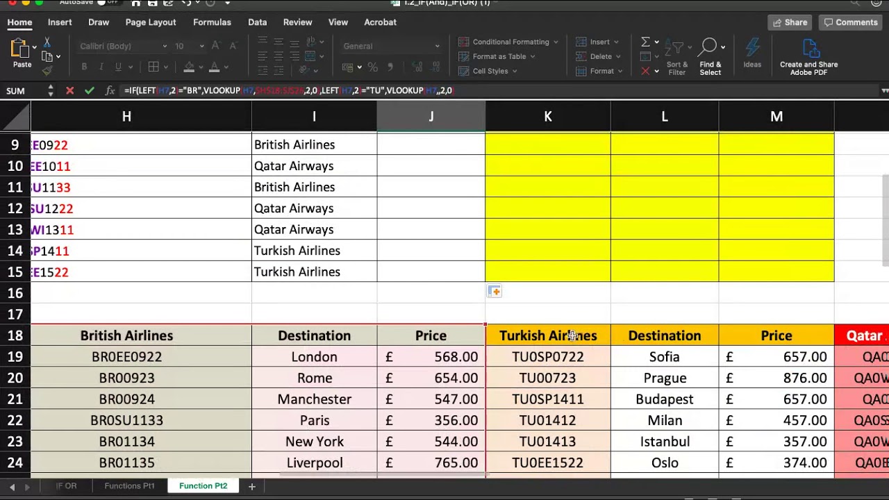Open the Format cells dropdown
Screen dimensions: 889x500
[600, 71]
